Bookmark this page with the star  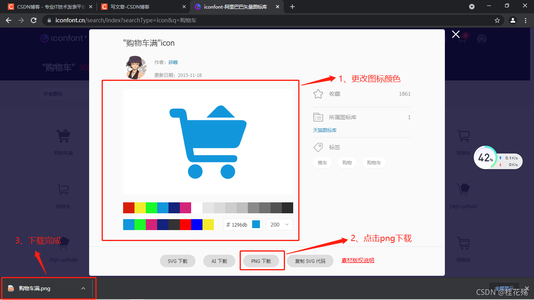tap(497, 20)
